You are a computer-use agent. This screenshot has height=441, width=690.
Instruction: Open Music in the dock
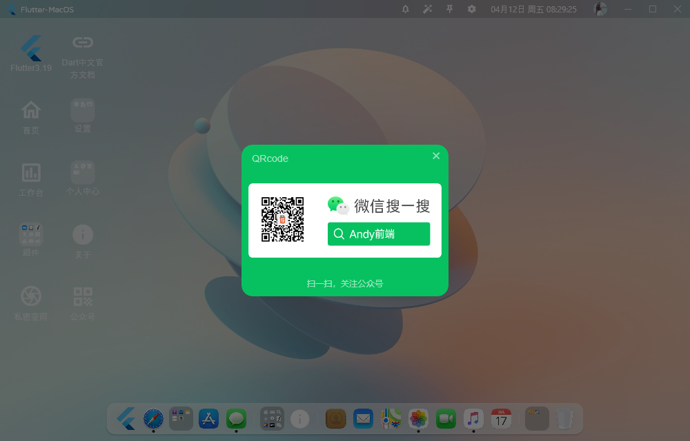[473, 418]
